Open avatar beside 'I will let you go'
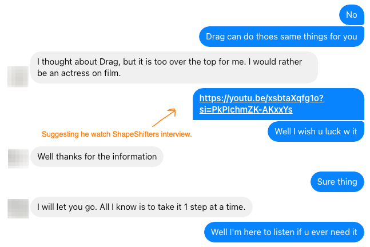Image resolution: width=370 pixels, height=247 pixels. [x=18, y=209]
